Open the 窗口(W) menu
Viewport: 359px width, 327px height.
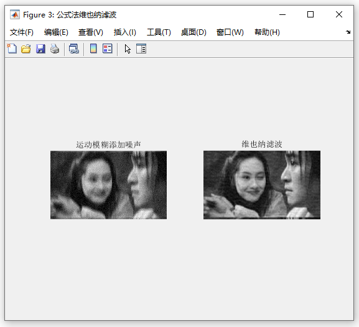230,32
